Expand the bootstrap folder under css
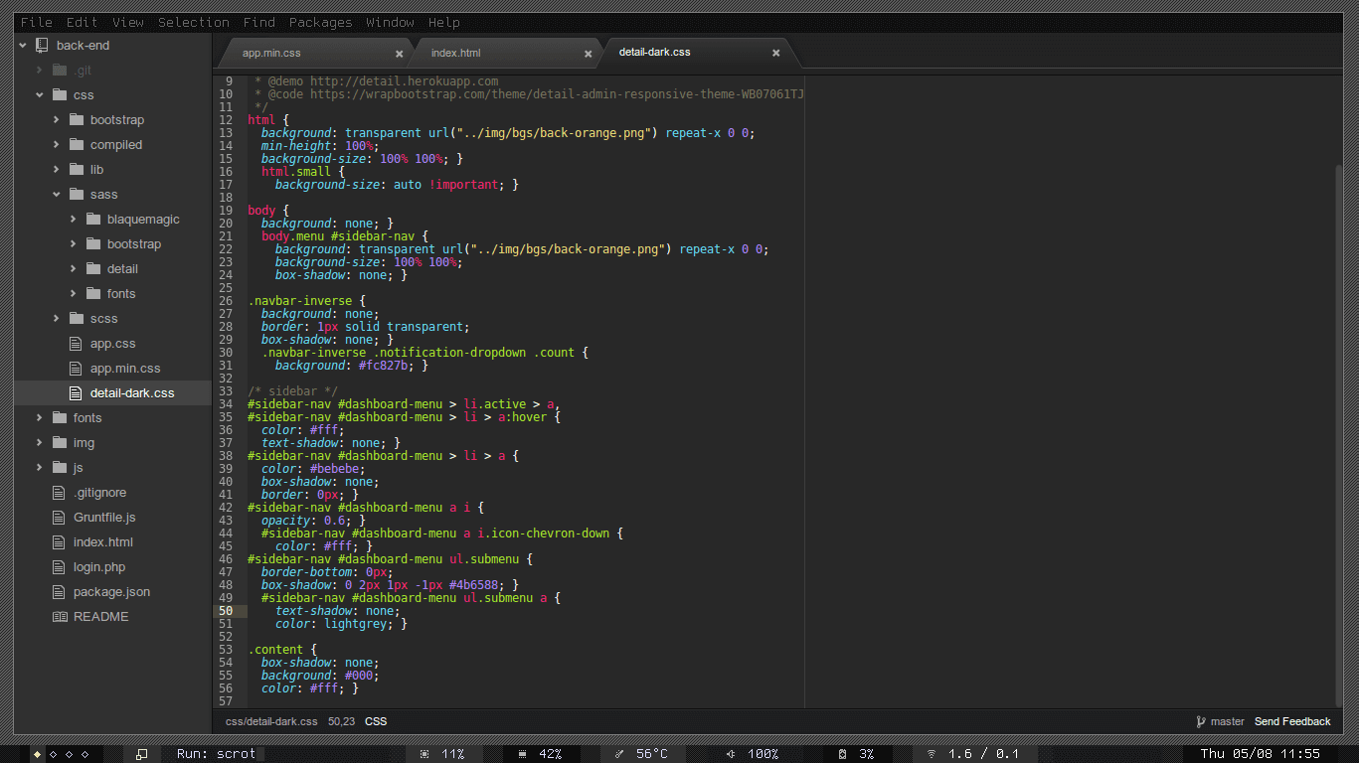 pos(57,119)
